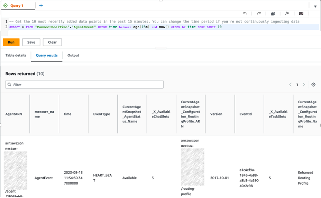321x198 pixels.
Task: Select Enhanced Routing Profile cell
Action: pyautogui.click(x=306, y=178)
